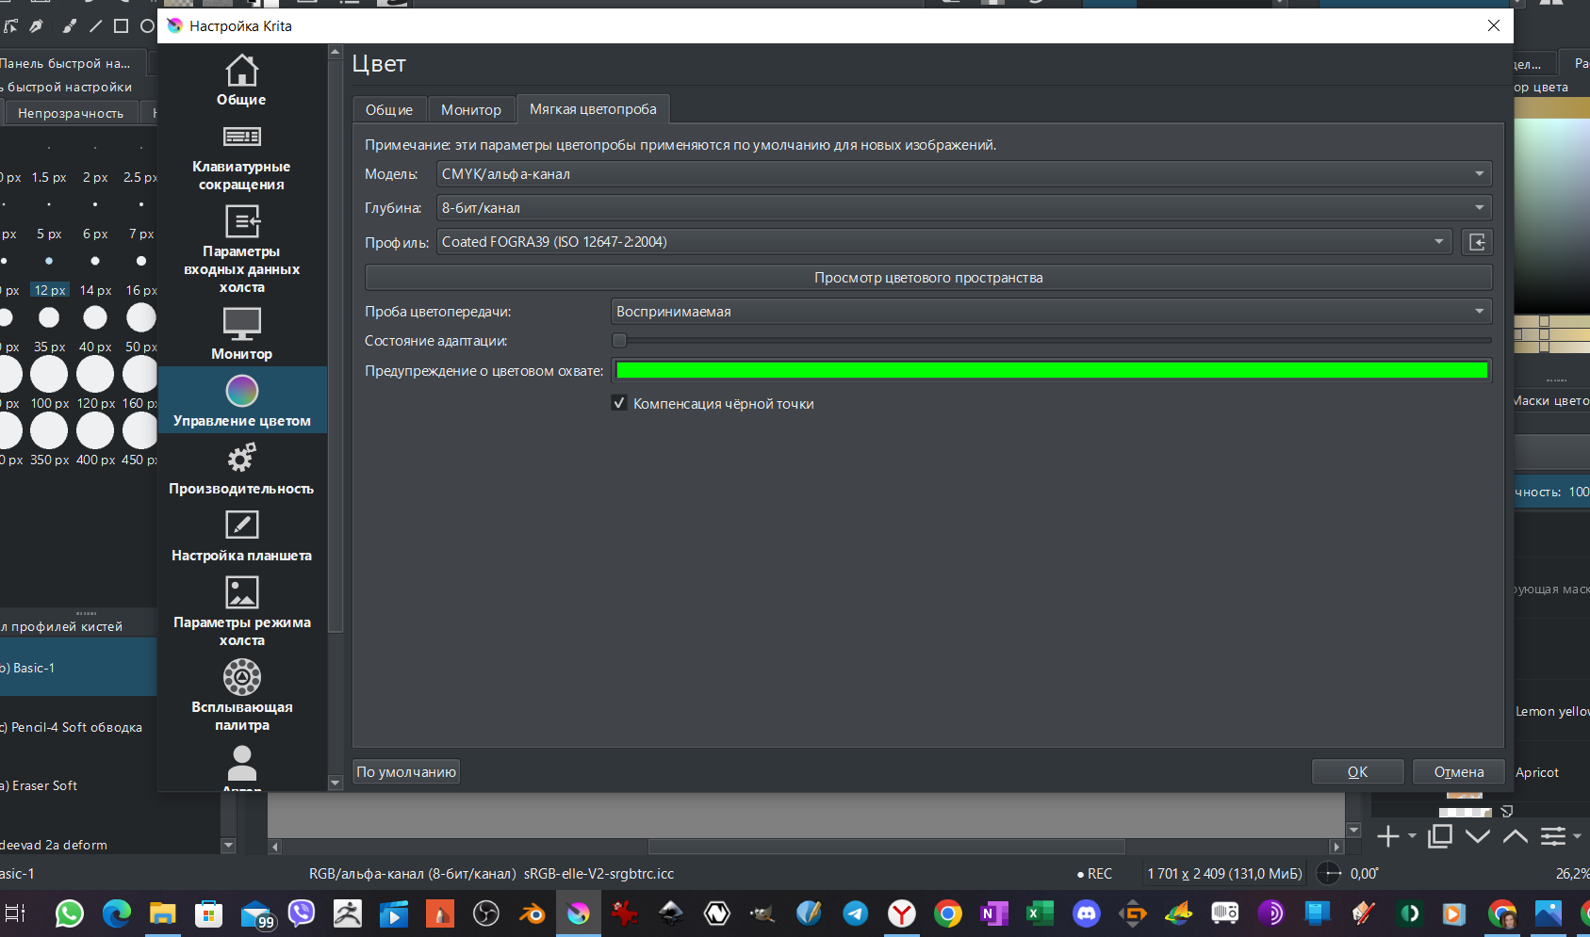Open the Производительность settings section
The width and height of the screenshot is (1590, 937).
[x=241, y=469]
